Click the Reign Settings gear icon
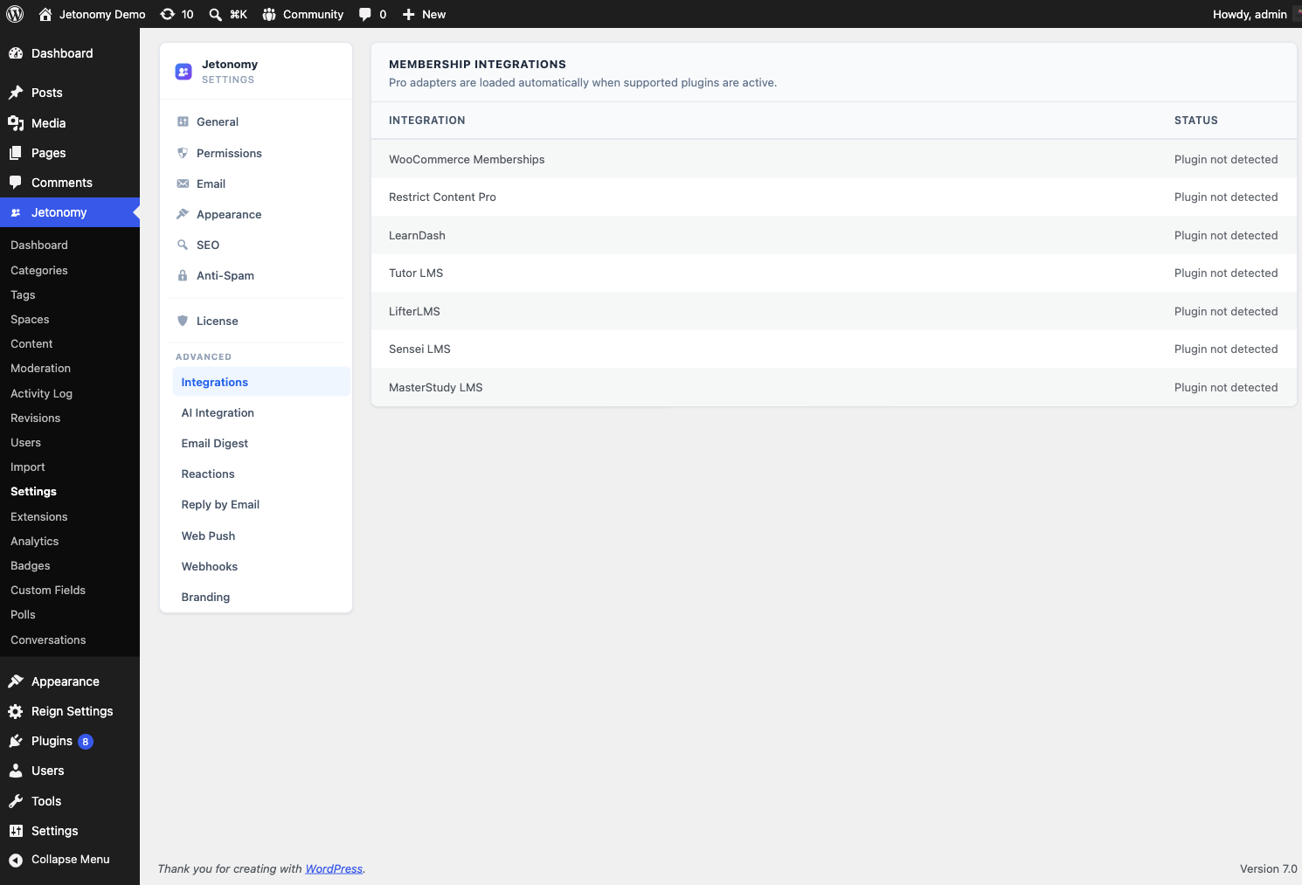Viewport: 1302px width, 885px height. [16, 711]
